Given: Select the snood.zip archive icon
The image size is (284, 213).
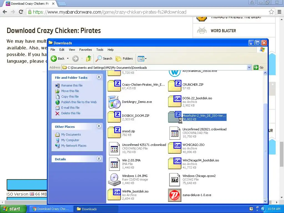Looking at the screenshot, I should [114, 132].
